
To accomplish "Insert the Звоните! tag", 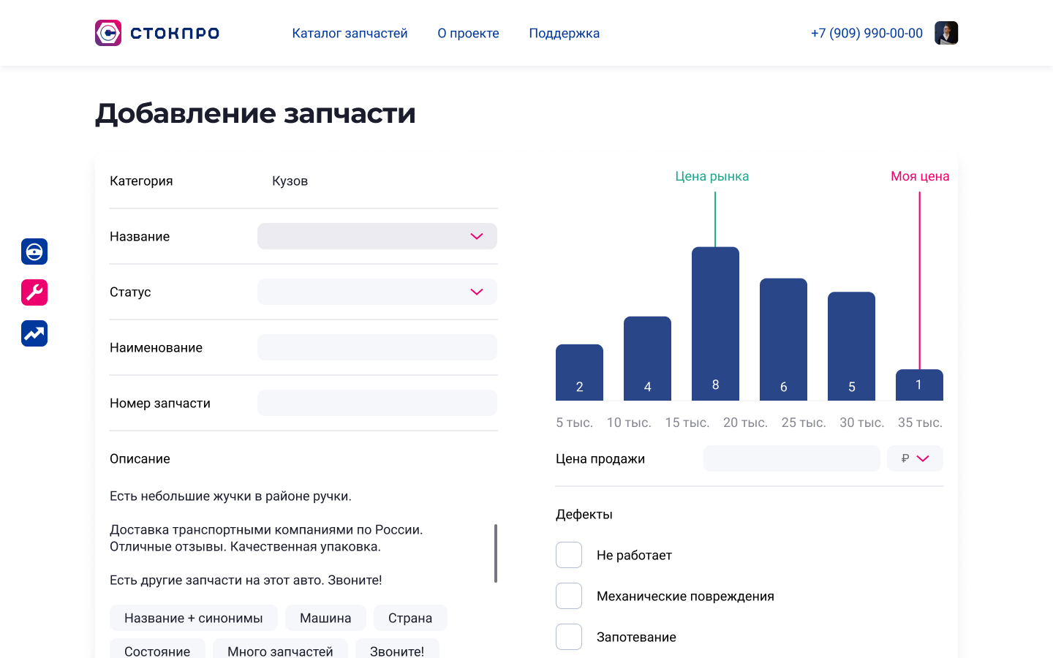I will pos(397,648).
